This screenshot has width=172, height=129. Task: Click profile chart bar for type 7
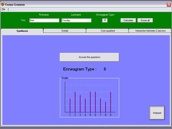tap(100, 105)
